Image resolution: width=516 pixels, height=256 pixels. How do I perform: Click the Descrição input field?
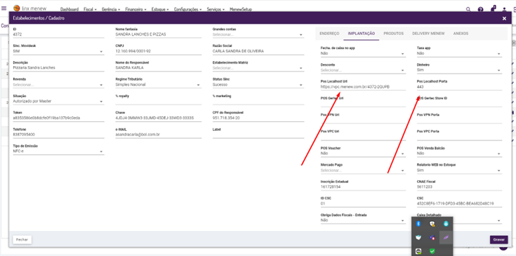click(x=58, y=67)
